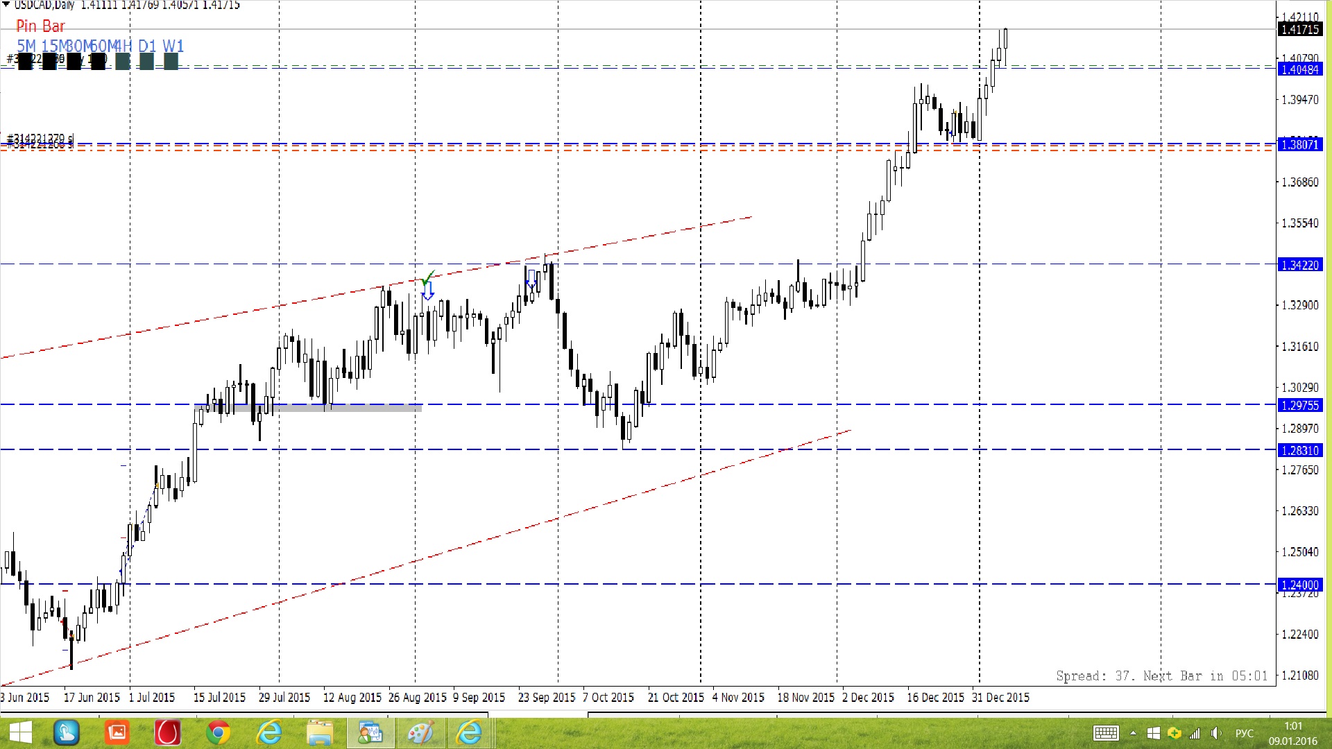Click the blue level tag 1.24000
Viewport: 1332px width, 749px height.
pyautogui.click(x=1300, y=585)
